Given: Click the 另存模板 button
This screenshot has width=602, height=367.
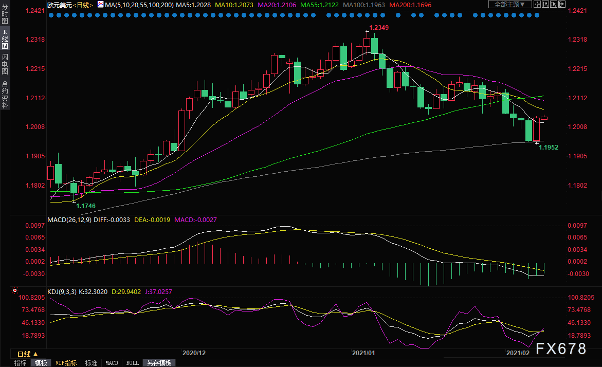Looking at the screenshot, I should (159, 363).
